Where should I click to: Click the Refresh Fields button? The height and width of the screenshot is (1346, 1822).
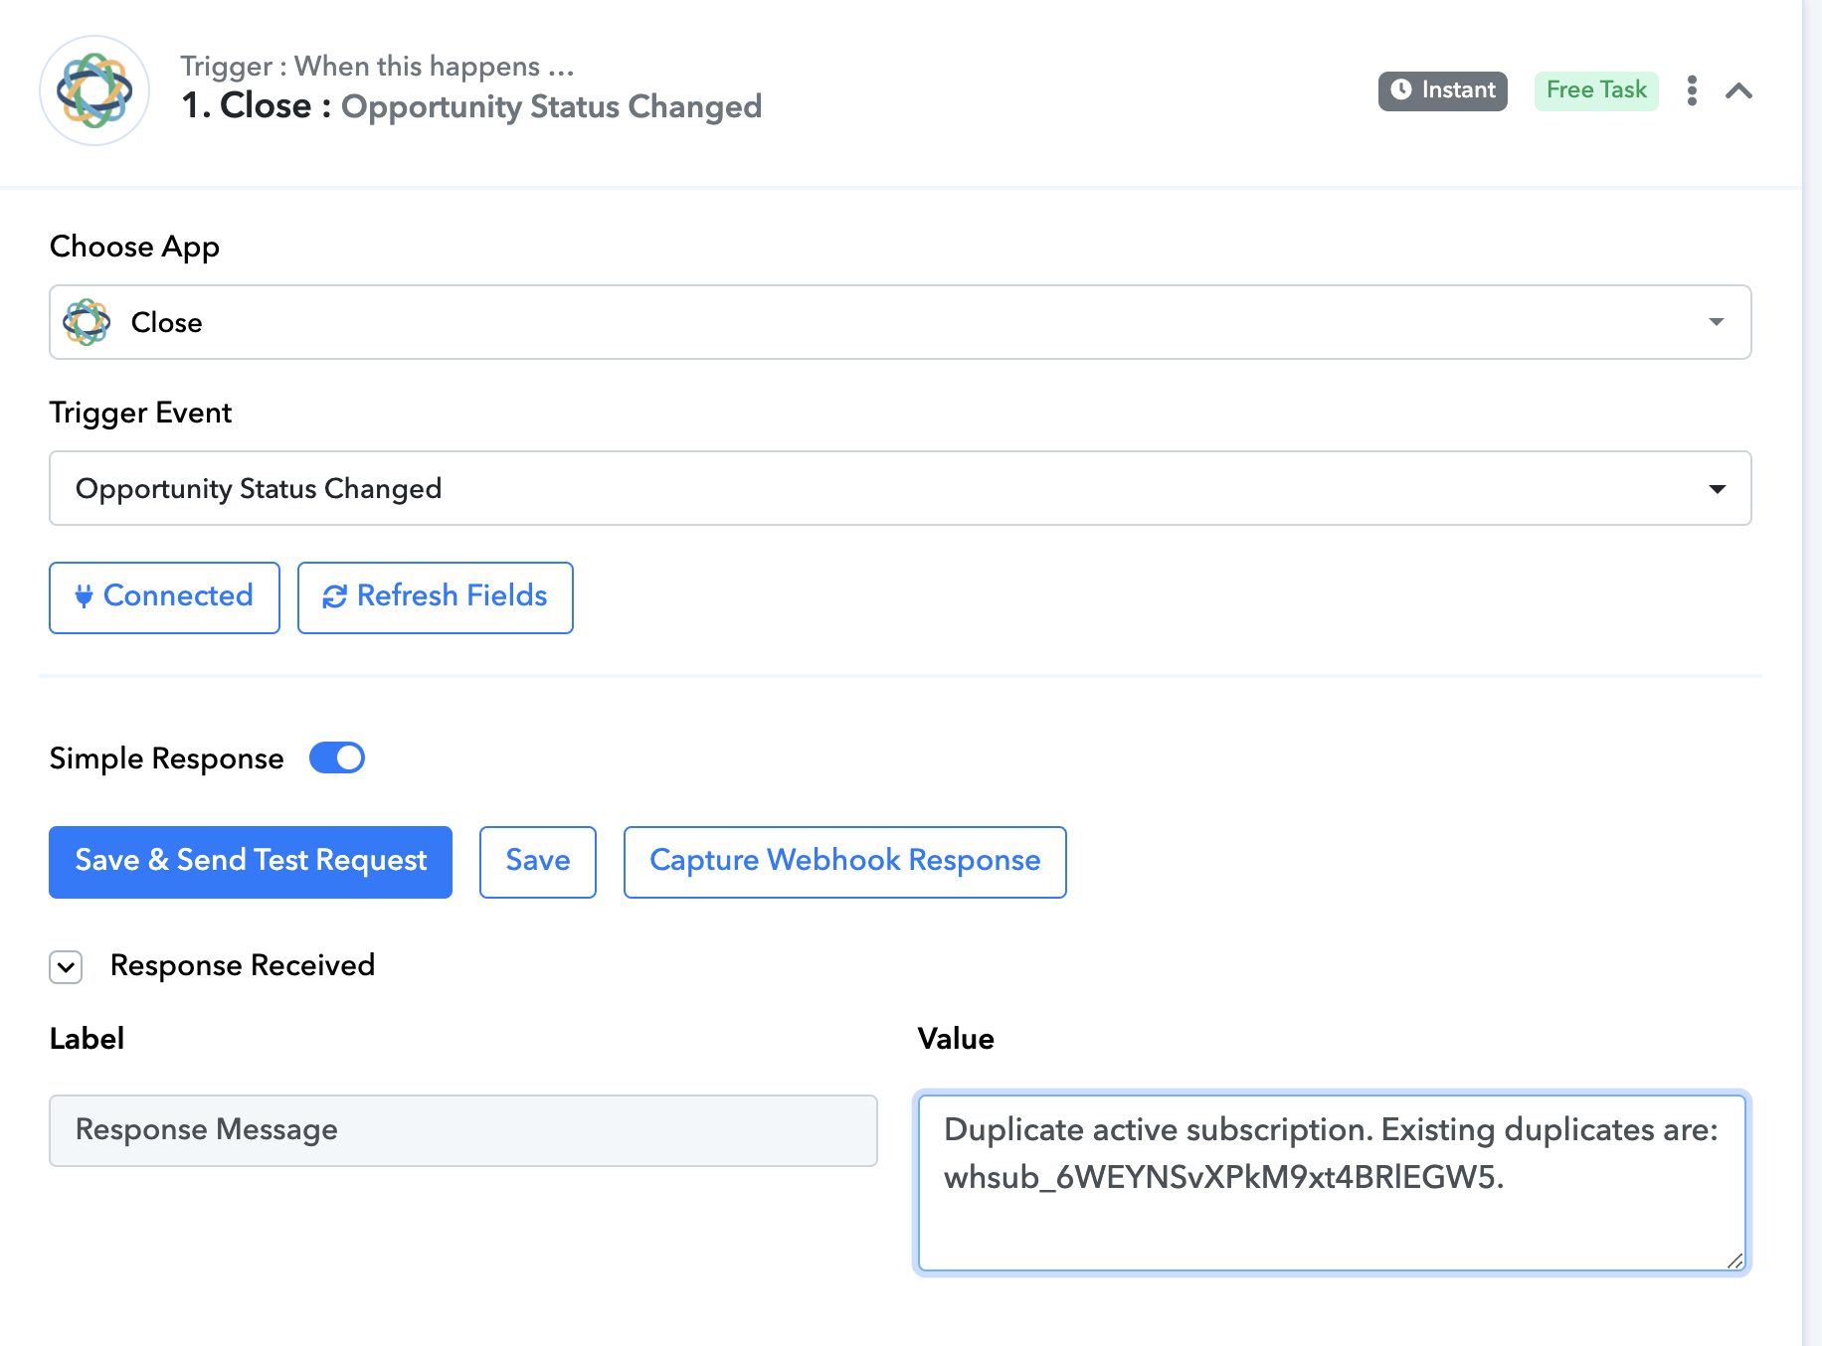[x=436, y=596]
